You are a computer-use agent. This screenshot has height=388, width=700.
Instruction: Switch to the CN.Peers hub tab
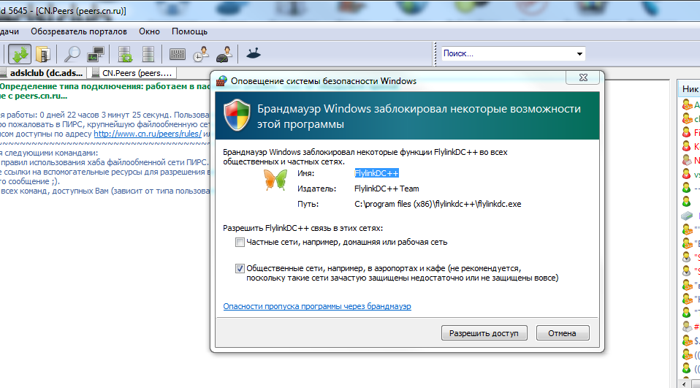click(x=132, y=73)
